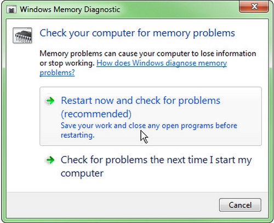Click the large memory chip icon beside heading
Viewport: 274px width, 223px height.
tap(22, 36)
